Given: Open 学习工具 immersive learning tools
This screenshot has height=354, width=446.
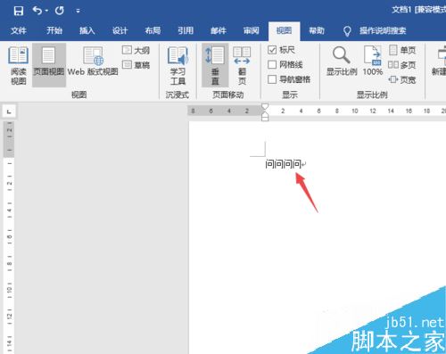Looking at the screenshot, I should 178,65.
